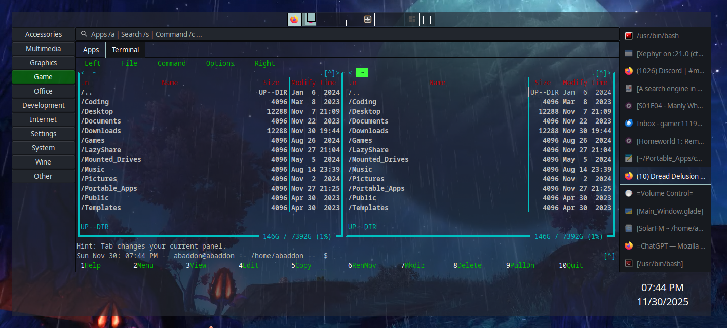Launch Firefox from the top panel
The image size is (727, 328).
tap(294, 20)
